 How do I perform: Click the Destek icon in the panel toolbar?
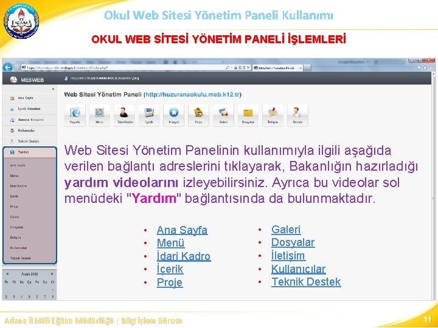[297, 115]
